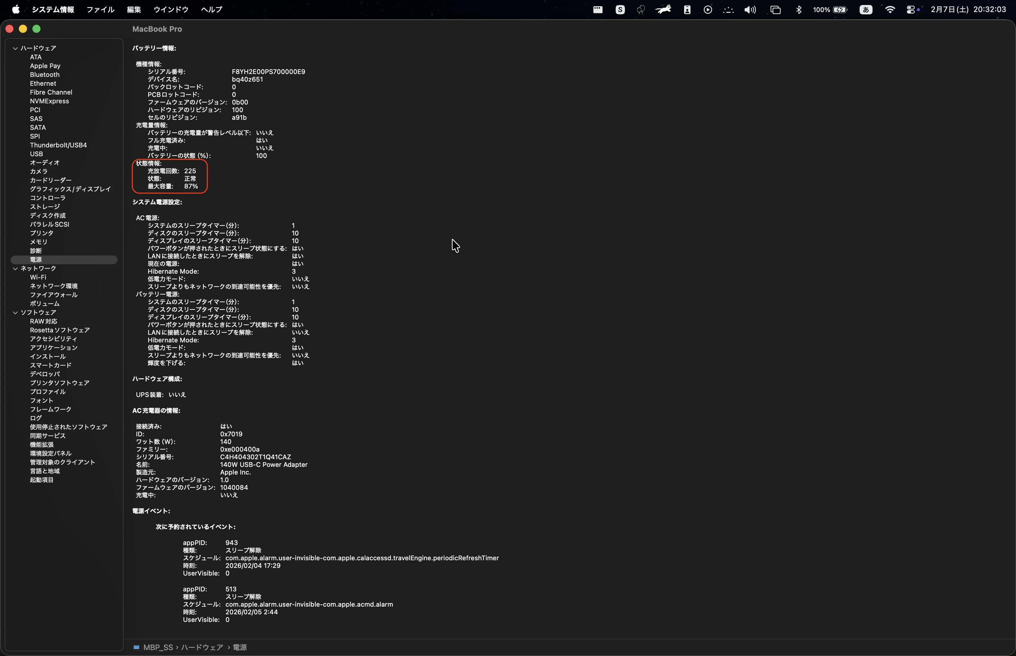
Task: Collapse the ハードウェア section
Action: (15, 48)
